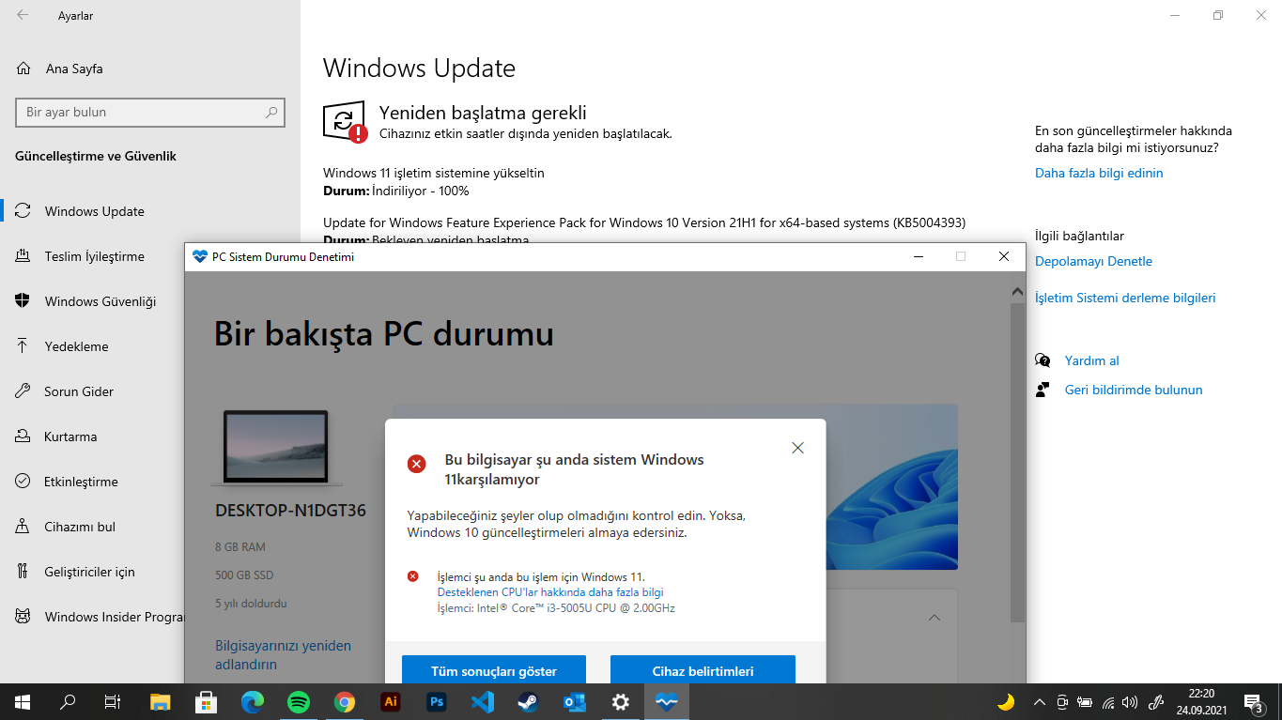Click the Yedekleme upload arrow icon
Viewport: 1282px width, 720px height.
(x=23, y=346)
